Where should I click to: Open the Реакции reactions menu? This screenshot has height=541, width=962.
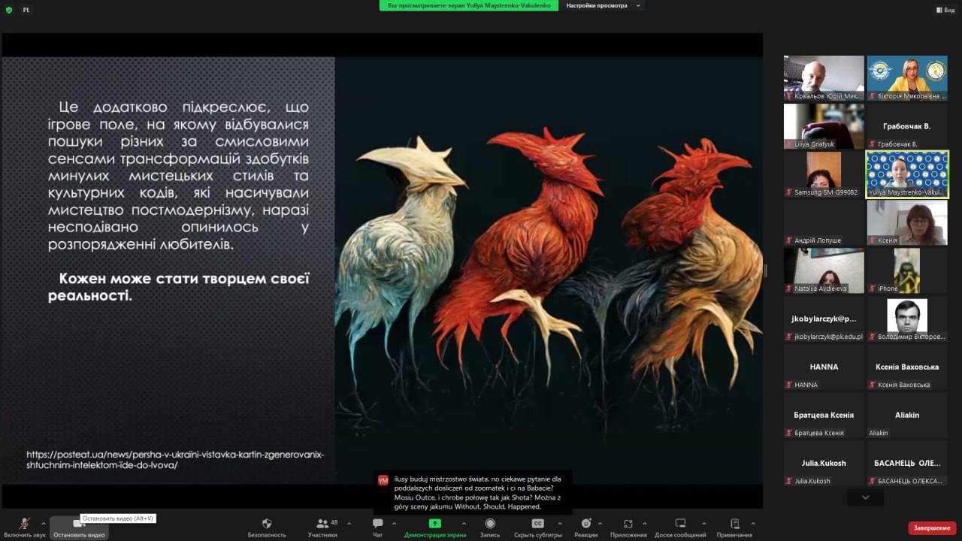click(x=585, y=524)
